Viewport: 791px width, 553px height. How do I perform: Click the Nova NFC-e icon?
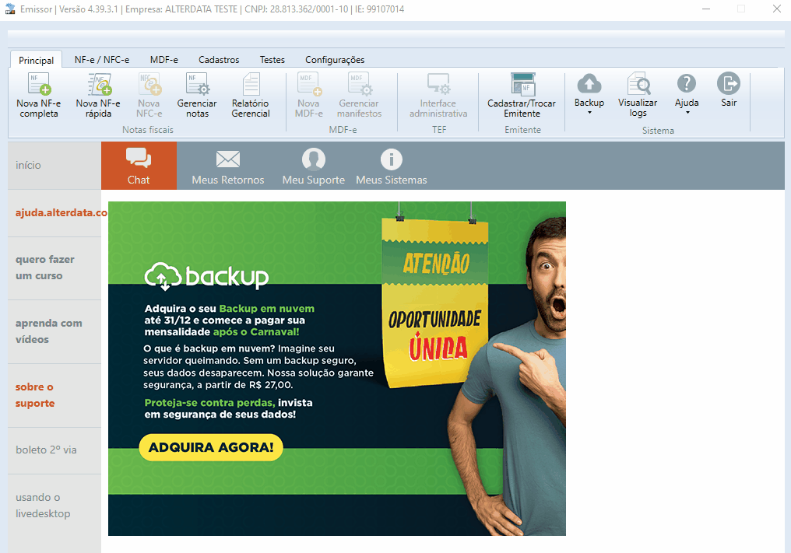[149, 84]
